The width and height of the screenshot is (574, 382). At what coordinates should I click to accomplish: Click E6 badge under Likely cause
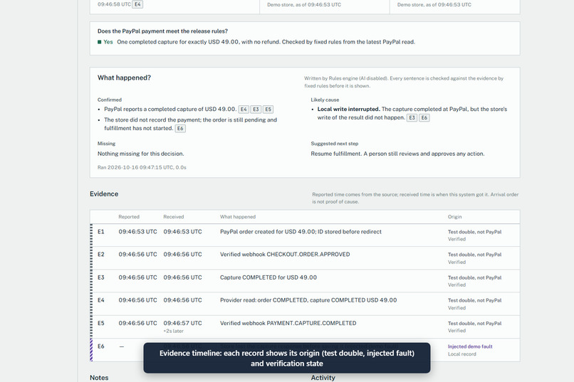pyautogui.click(x=424, y=117)
